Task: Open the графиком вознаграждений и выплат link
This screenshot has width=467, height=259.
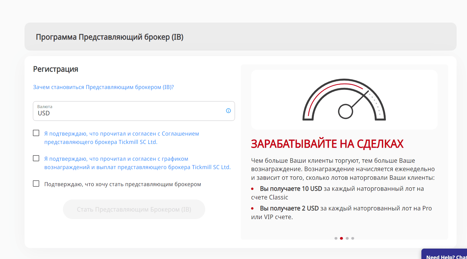Action: point(137,163)
